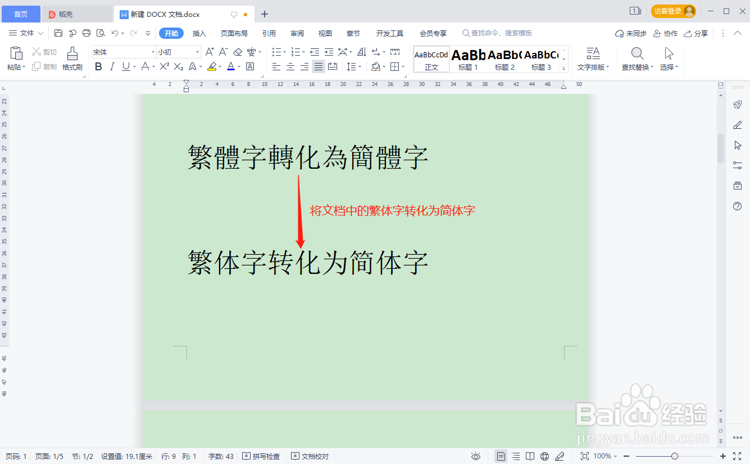Viewport: 750px width, 464px height.
Task: Click the Sort (A-Z) icon in paragraph group
Action: coord(361,52)
